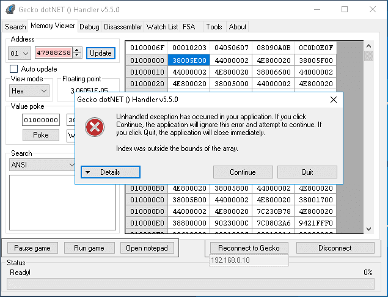The image size is (388, 297).
Task: Click column header 0C0D0E0F
Action: click(315, 48)
